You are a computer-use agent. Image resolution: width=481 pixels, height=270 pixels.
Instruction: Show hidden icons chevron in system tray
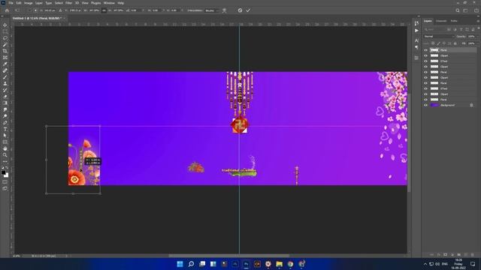[425, 264]
